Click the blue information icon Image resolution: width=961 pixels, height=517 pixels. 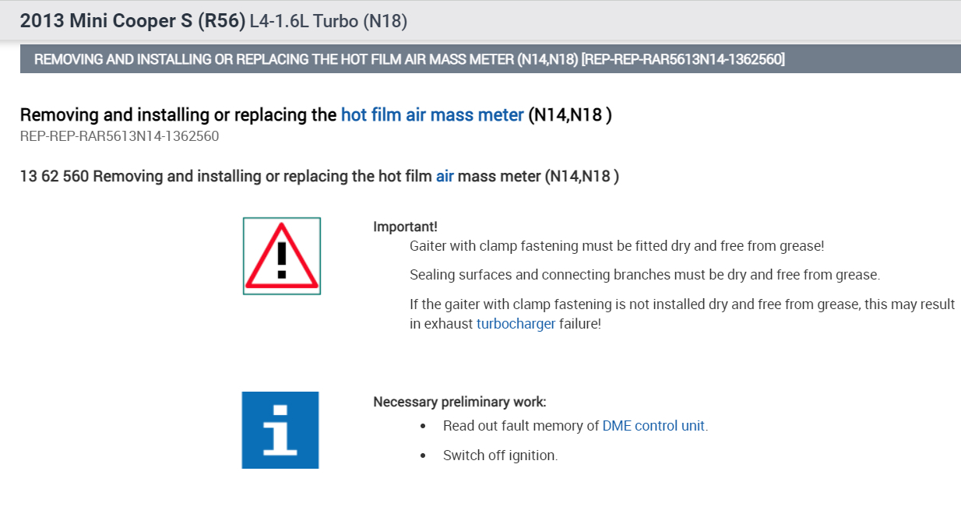coord(280,430)
